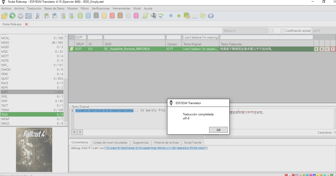Click the open folder toolbar icon
Viewport: 336px width, 176px height.
coord(4,16)
